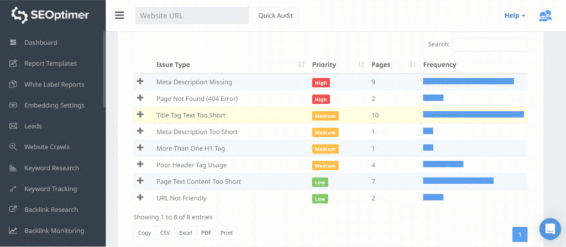Click the Quick Audit button
The image size is (566, 247).
click(x=276, y=15)
